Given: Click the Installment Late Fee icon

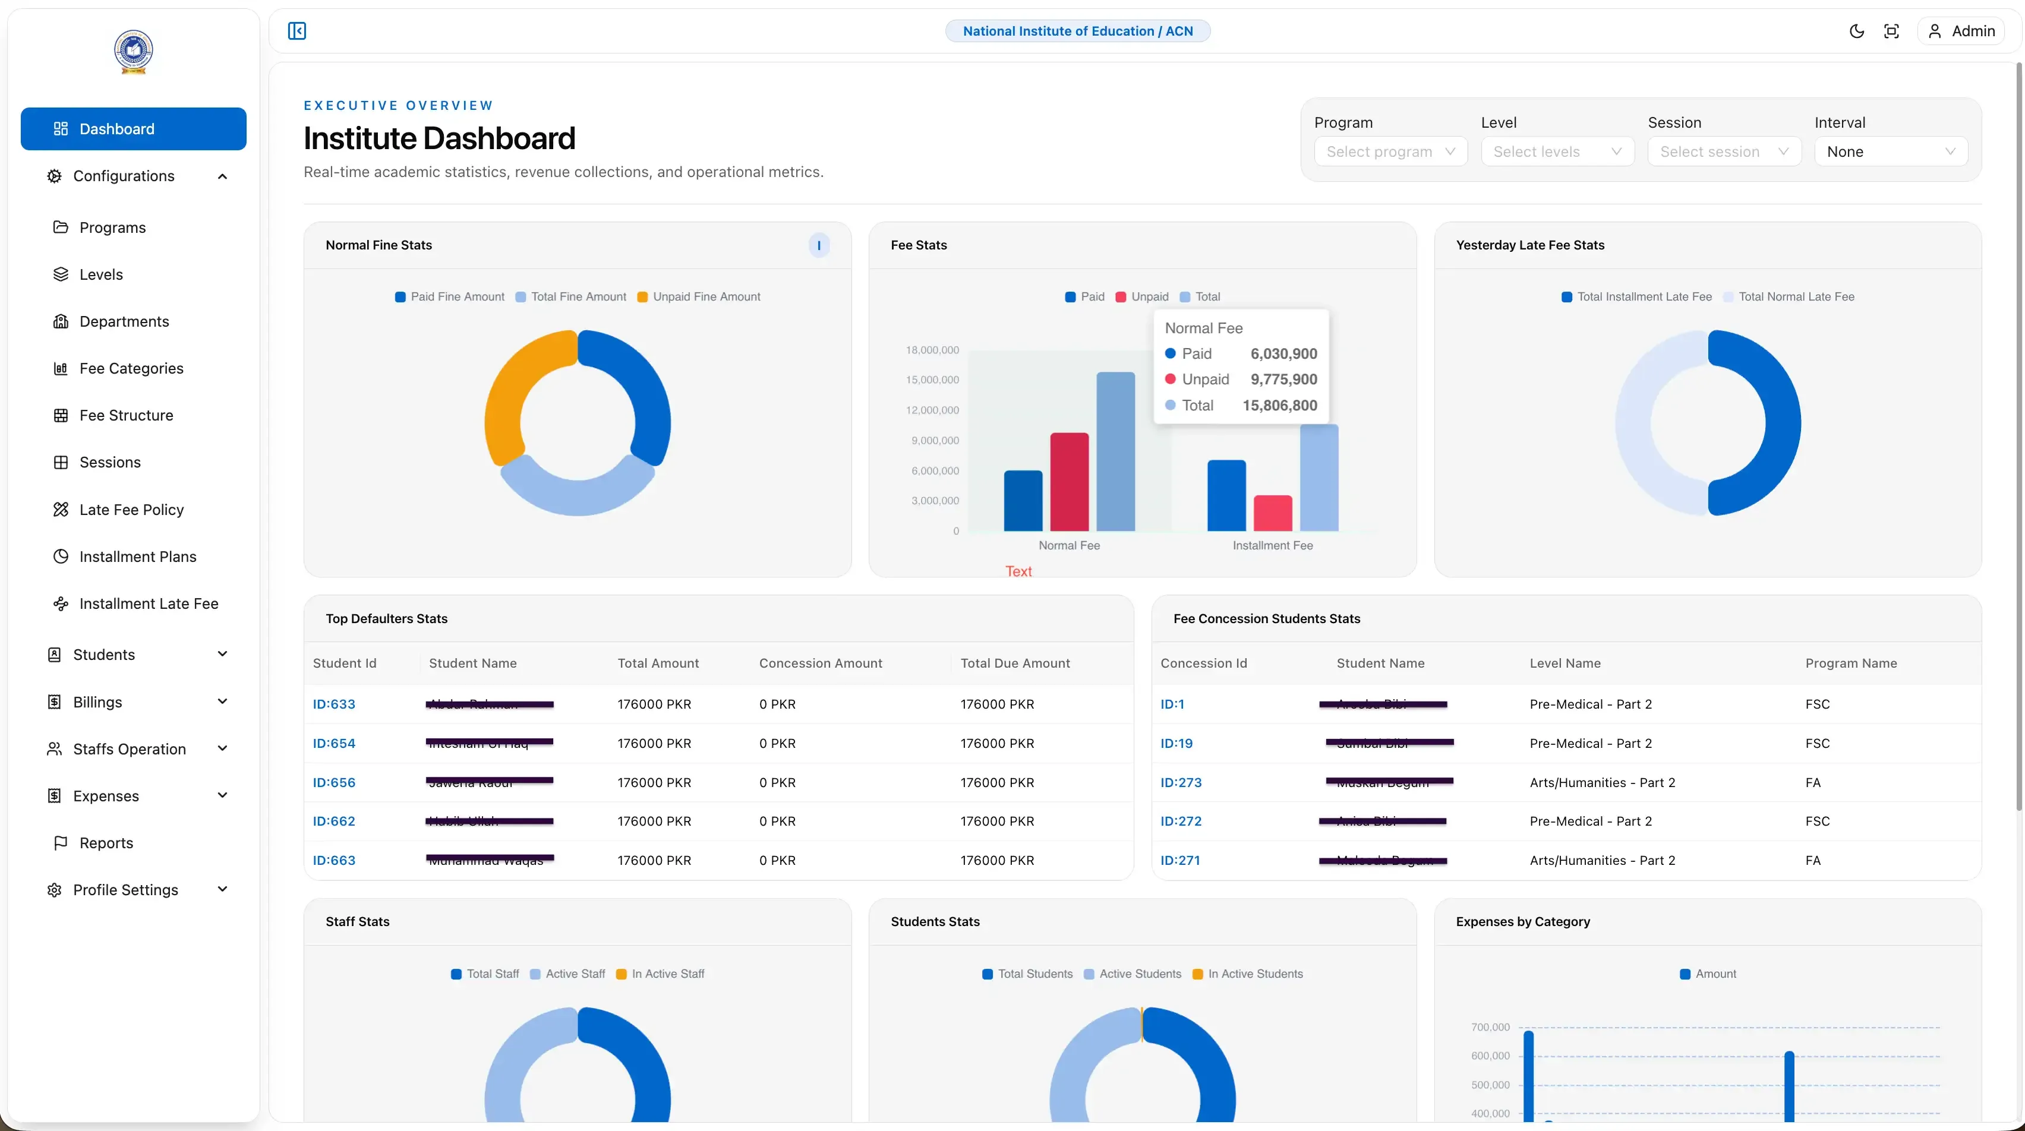Looking at the screenshot, I should [61, 604].
